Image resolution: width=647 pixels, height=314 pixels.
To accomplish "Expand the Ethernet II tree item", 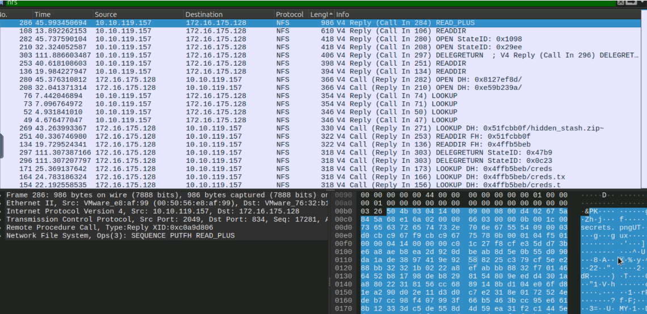I will 2,203.
